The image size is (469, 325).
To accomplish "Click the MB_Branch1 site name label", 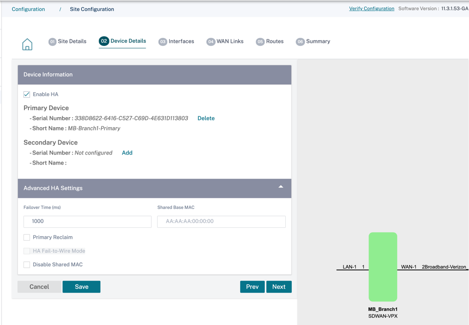I will click(x=383, y=309).
